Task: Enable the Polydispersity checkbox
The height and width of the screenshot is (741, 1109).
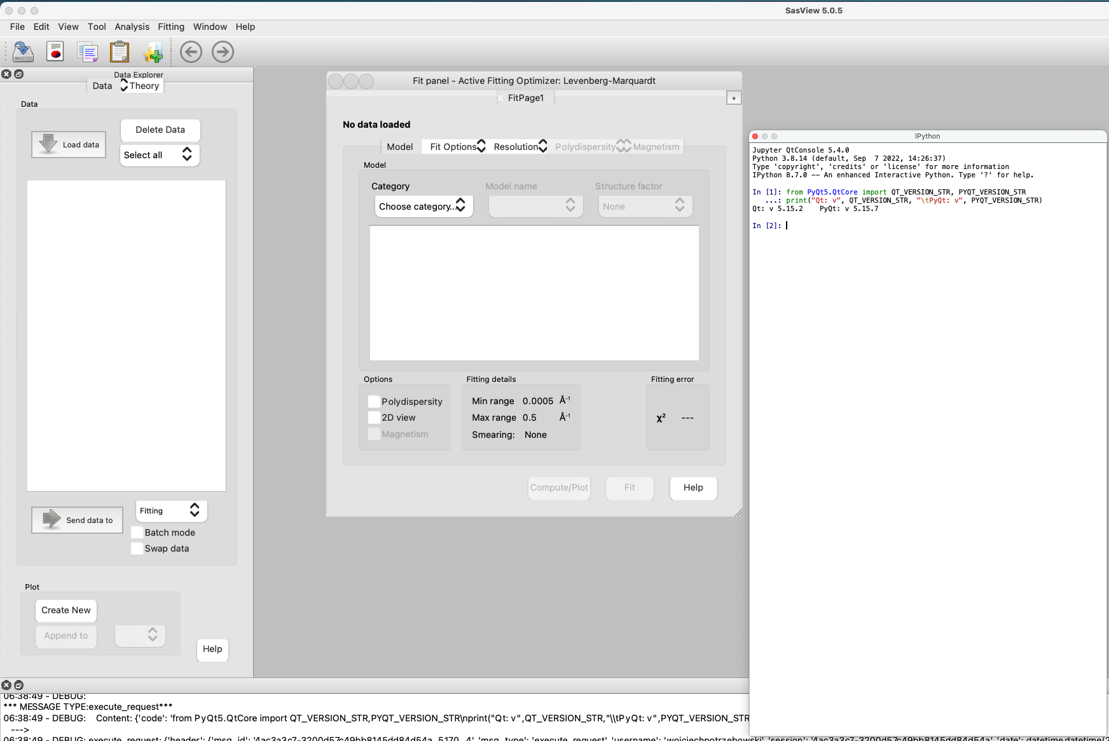Action: click(x=374, y=401)
